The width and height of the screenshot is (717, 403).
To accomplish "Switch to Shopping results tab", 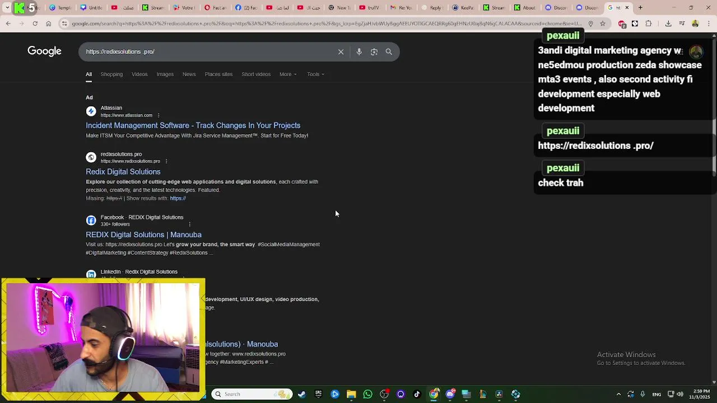I will 111,74.
